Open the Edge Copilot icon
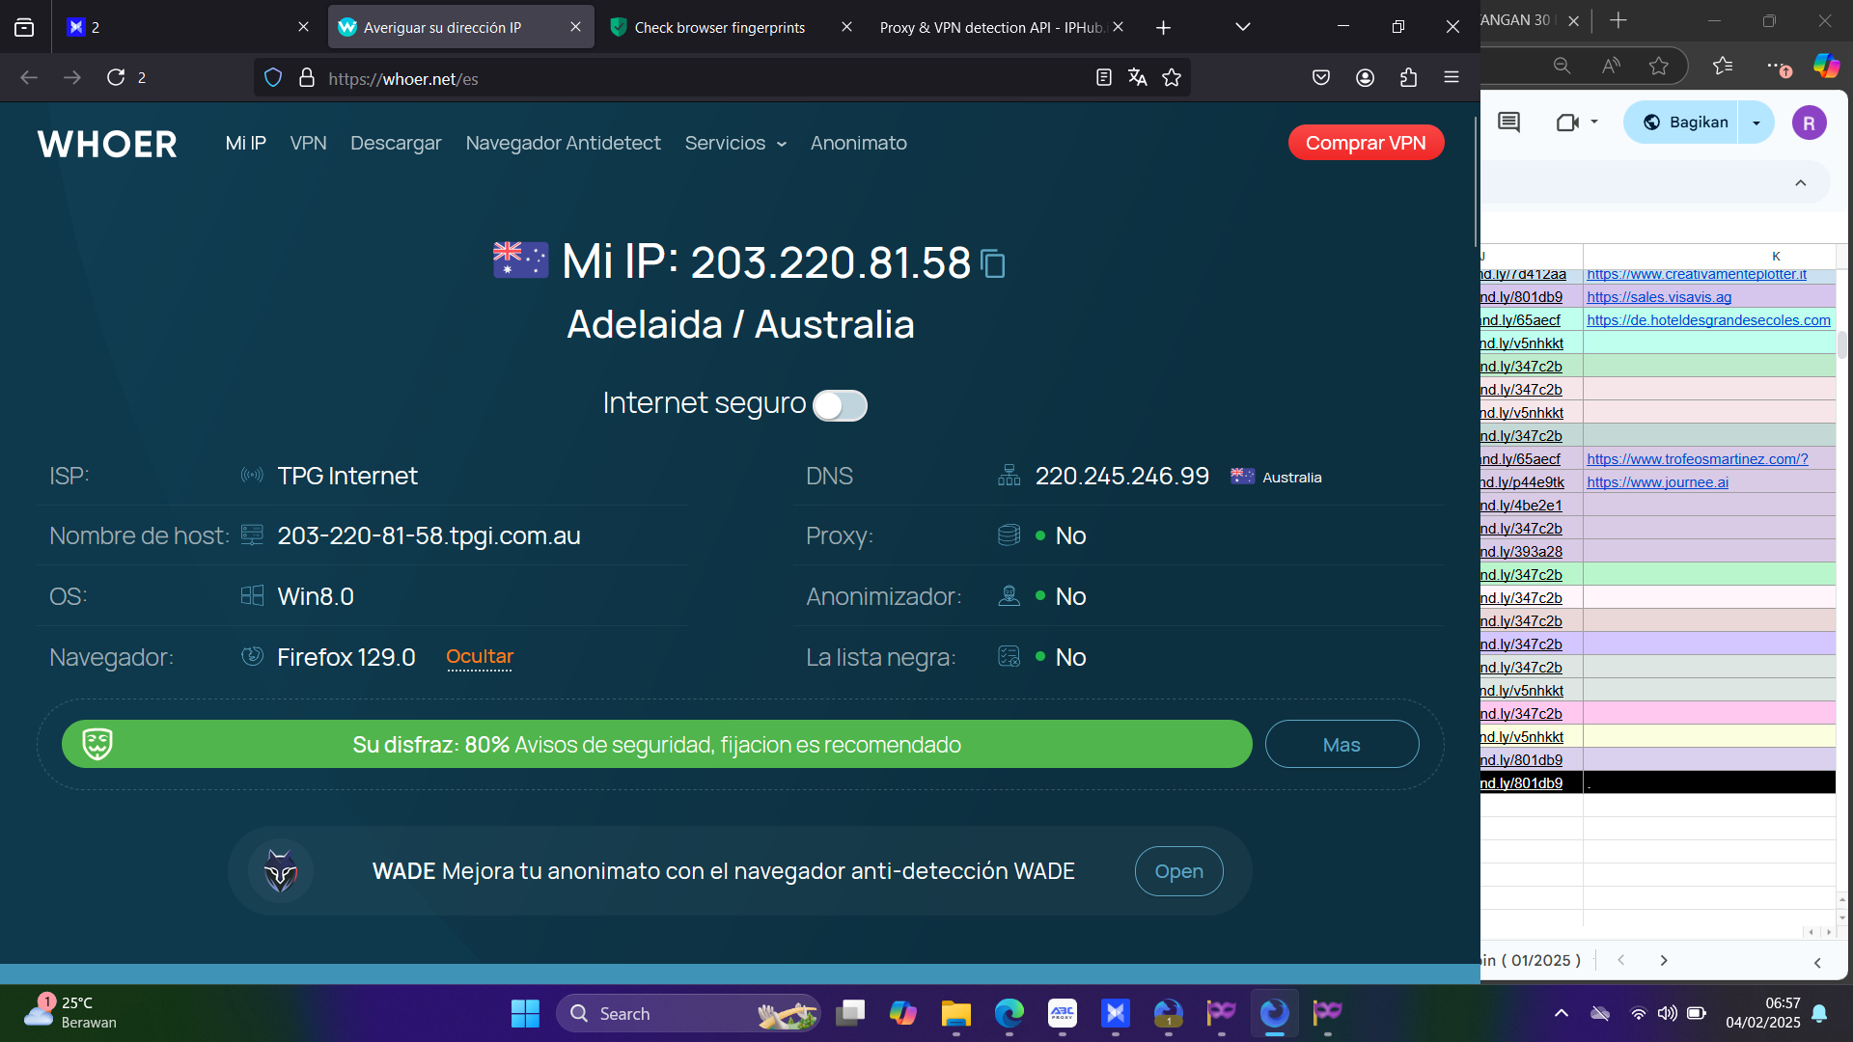Viewport: 1853px width, 1042px height. pyautogui.click(x=1826, y=66)
